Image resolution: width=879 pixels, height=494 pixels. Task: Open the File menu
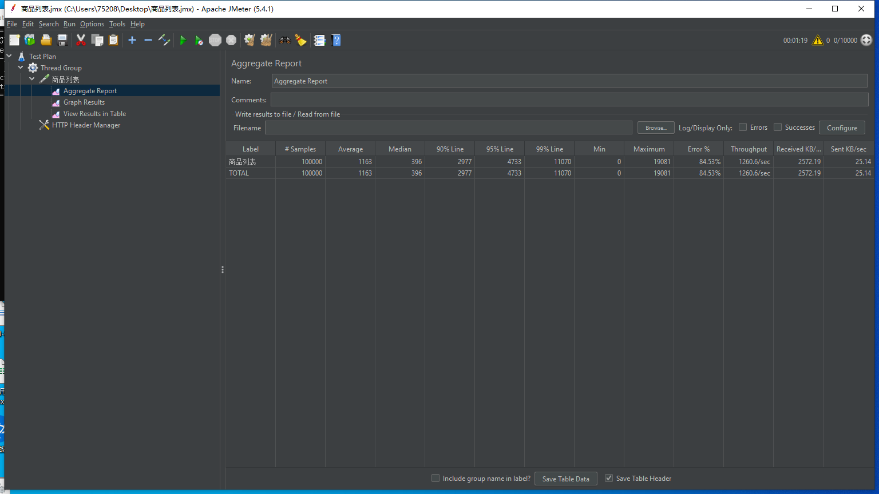[x=12, y=24]
